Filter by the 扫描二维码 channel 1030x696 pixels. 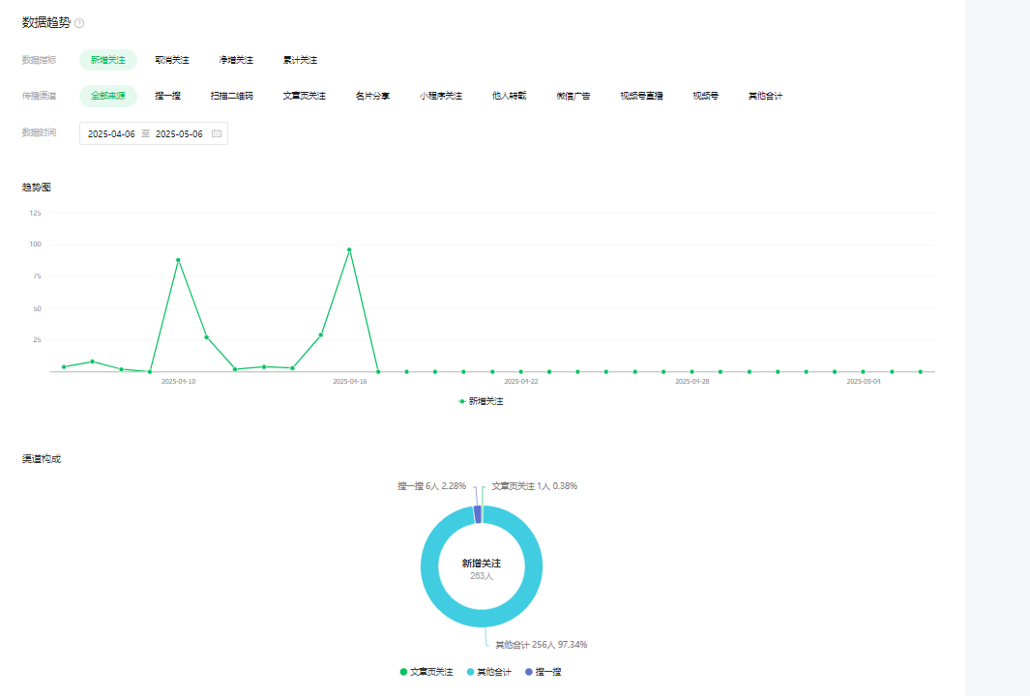coord(232,96)
